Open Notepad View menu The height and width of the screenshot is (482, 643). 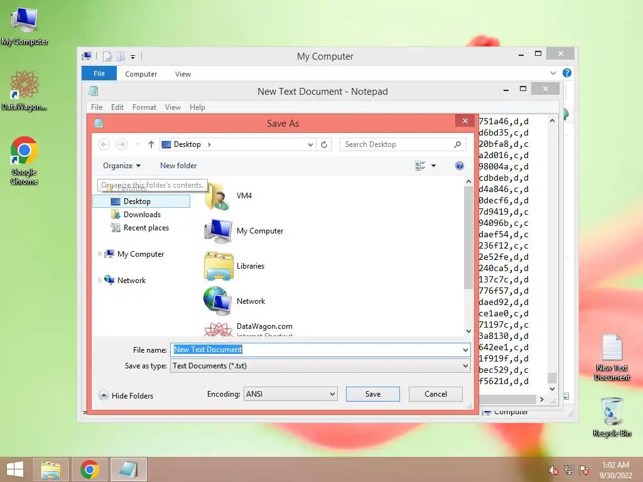click(x=173, y=107)
